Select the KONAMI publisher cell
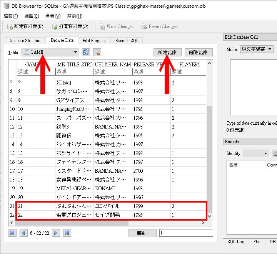 click(x=113, y=188)
